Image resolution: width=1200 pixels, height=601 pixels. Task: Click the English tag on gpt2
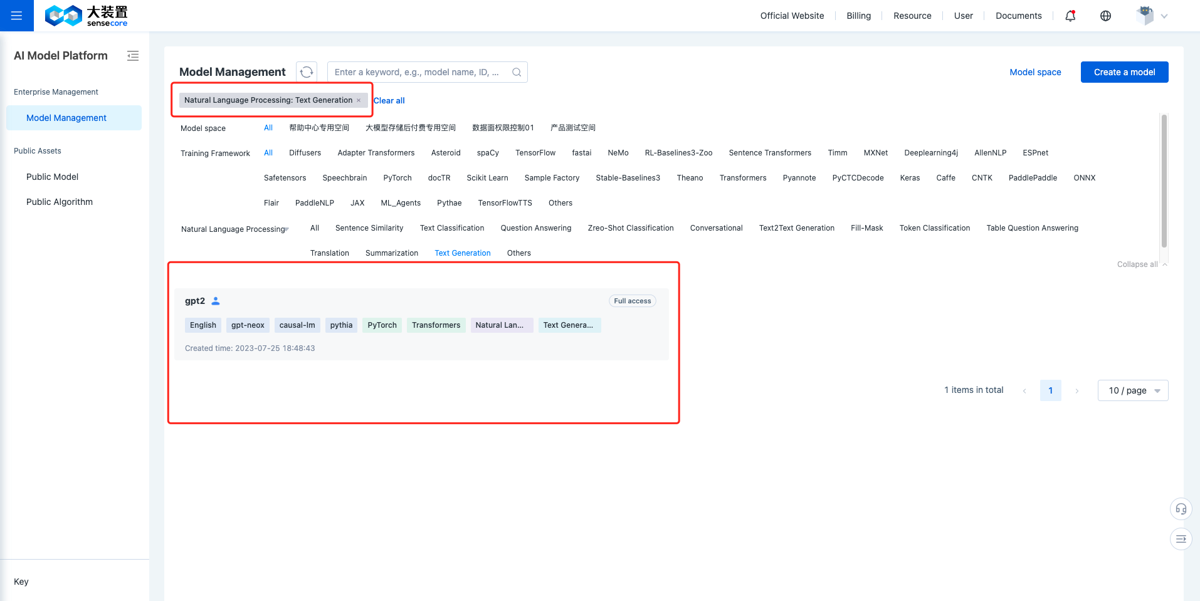(203, 325)
